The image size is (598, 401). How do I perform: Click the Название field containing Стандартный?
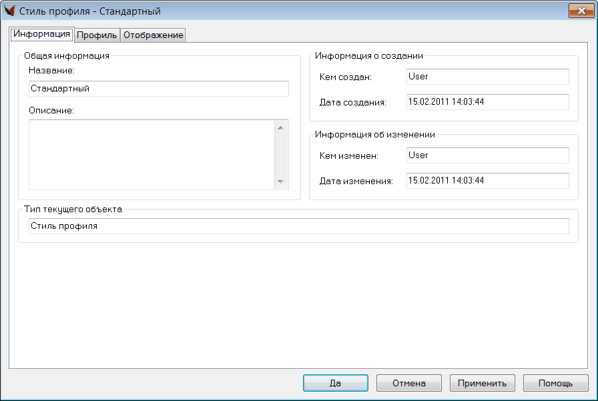[x=159, y=89]
